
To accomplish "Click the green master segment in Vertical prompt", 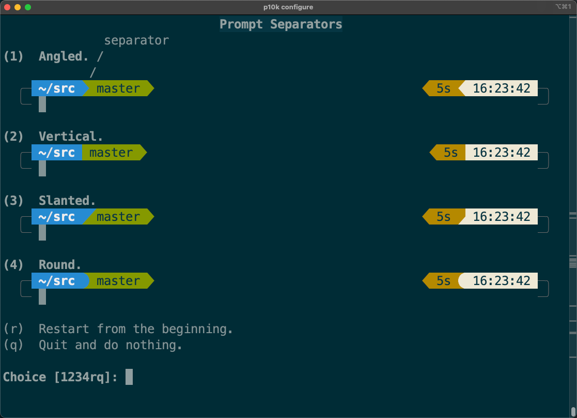I will 111,153.
